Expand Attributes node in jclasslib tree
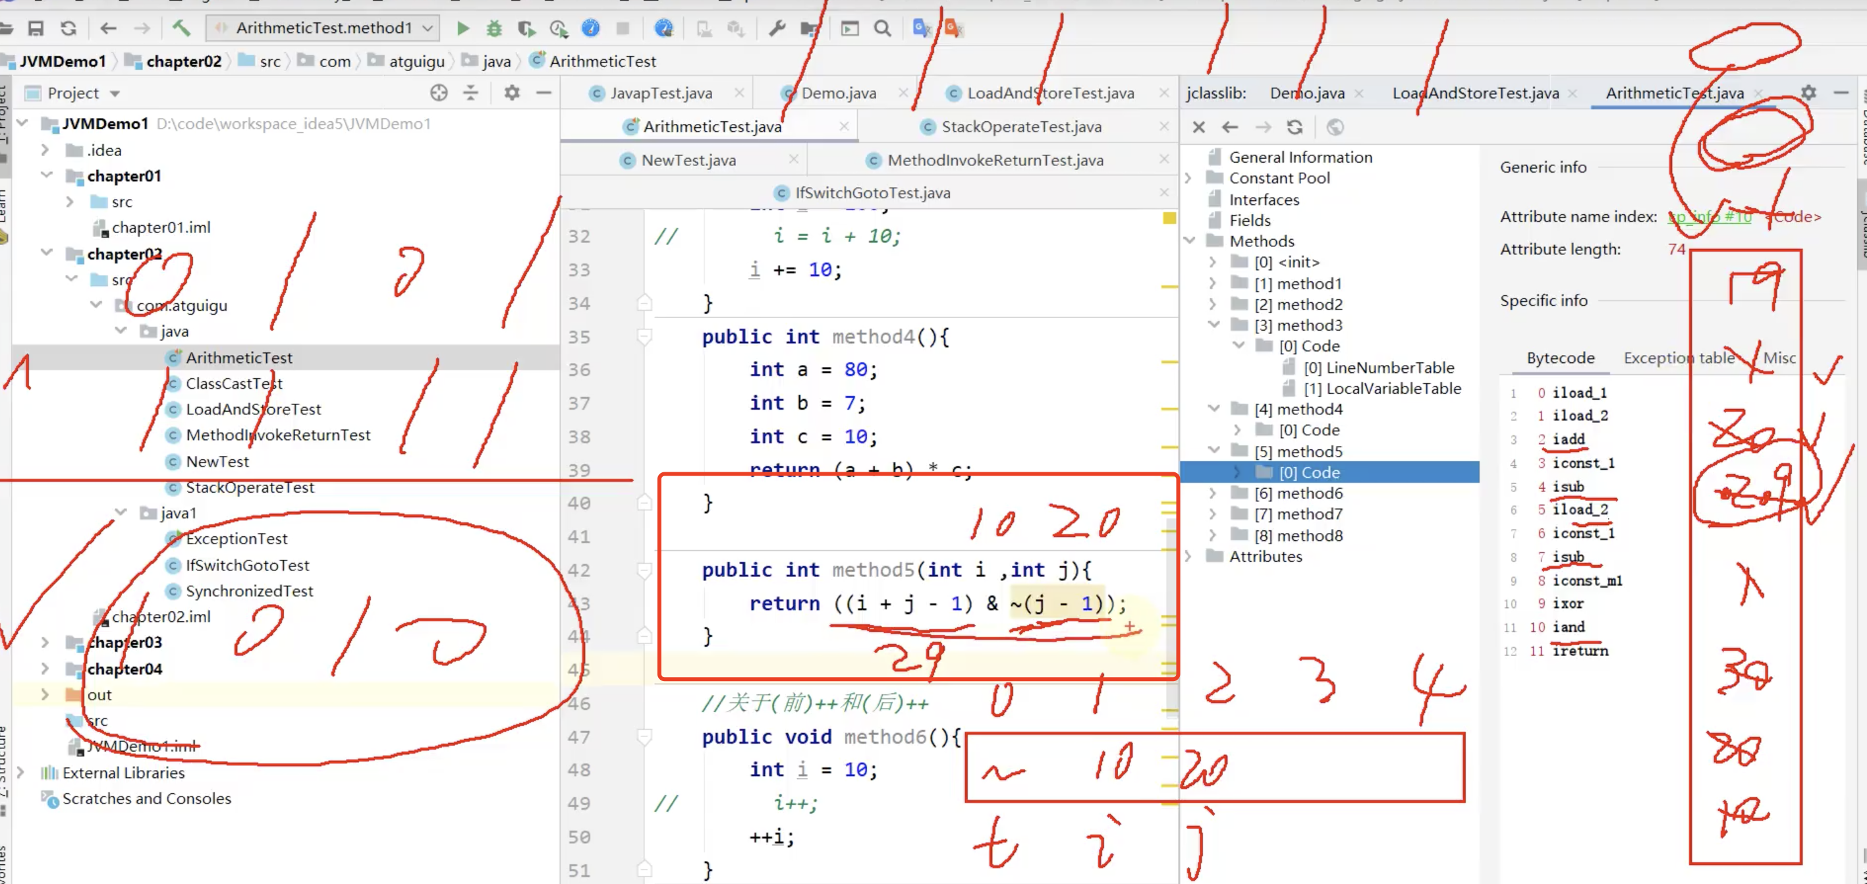Viewport: 1867px width, 884px height. click(x=1188, y=557)
